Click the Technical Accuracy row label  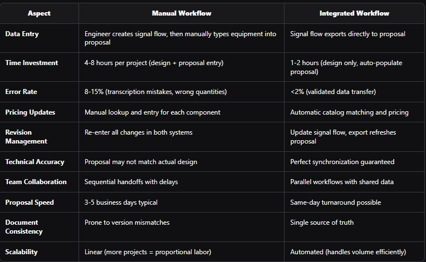[x=35, y=162]
